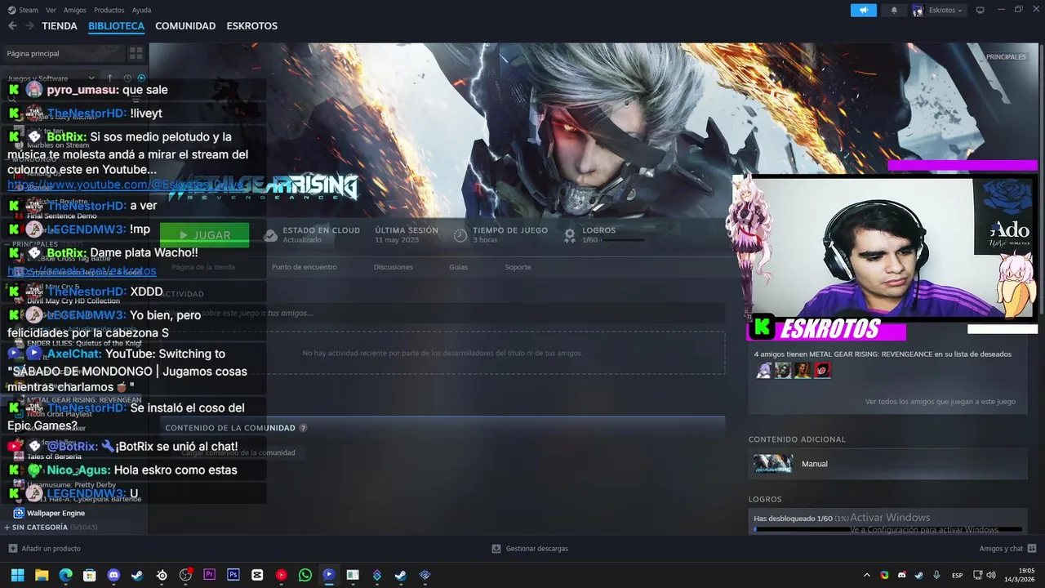Click PRINCIPALES label over the banner
Image resolution: width=1045 pixels, height=588 pixels.
(x=1006, y=57)
